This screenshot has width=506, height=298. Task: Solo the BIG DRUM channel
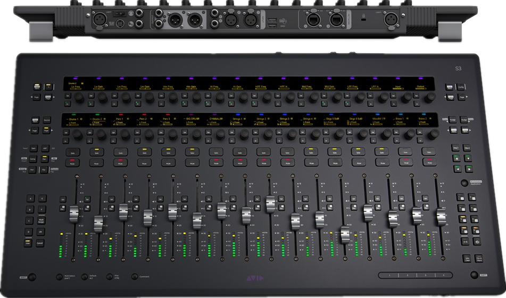click(x=192, y=152)
